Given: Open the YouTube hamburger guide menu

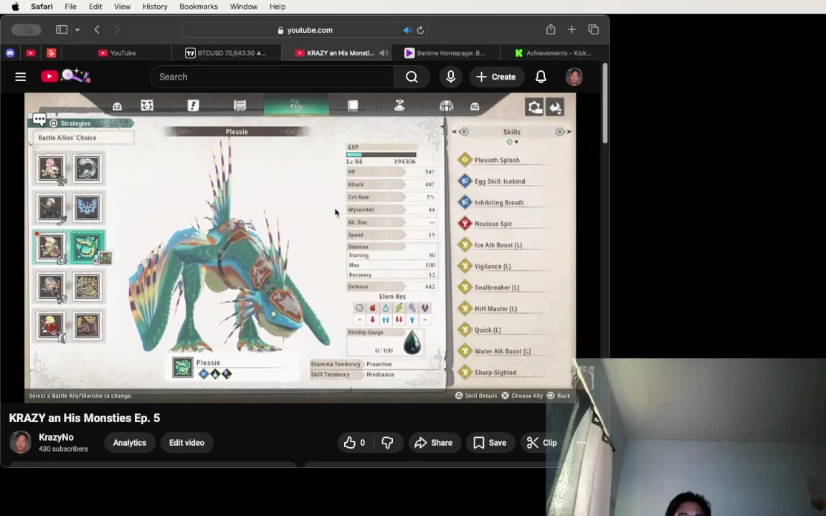Looking at the screenshot, I should click(x=21, y=77).
